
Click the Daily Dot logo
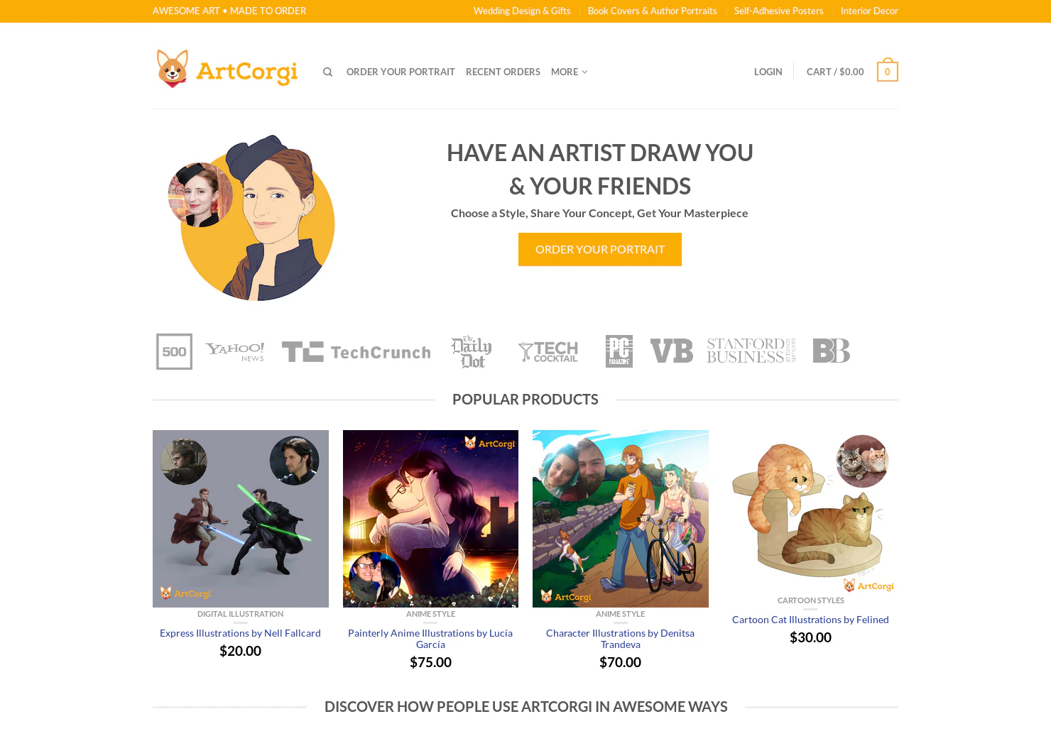(x=472, y=352)
